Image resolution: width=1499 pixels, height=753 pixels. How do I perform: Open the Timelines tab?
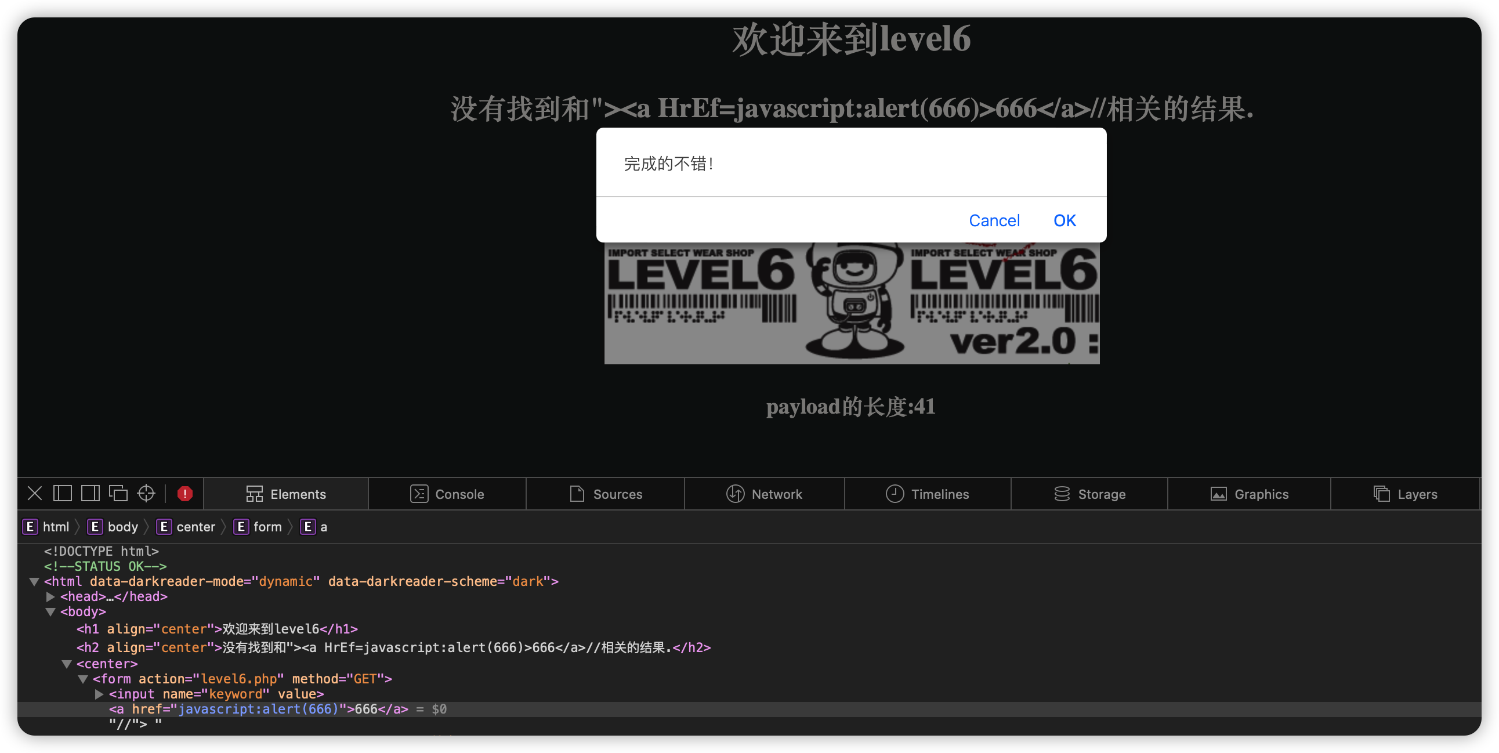pos(927,494)
